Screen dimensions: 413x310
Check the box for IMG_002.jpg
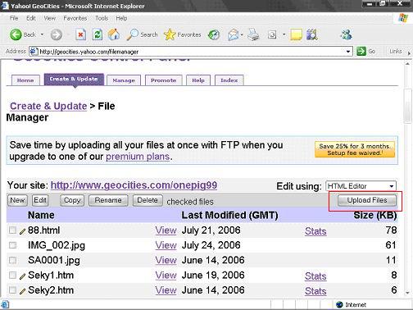pyautogui.click(x=12, y=245)
